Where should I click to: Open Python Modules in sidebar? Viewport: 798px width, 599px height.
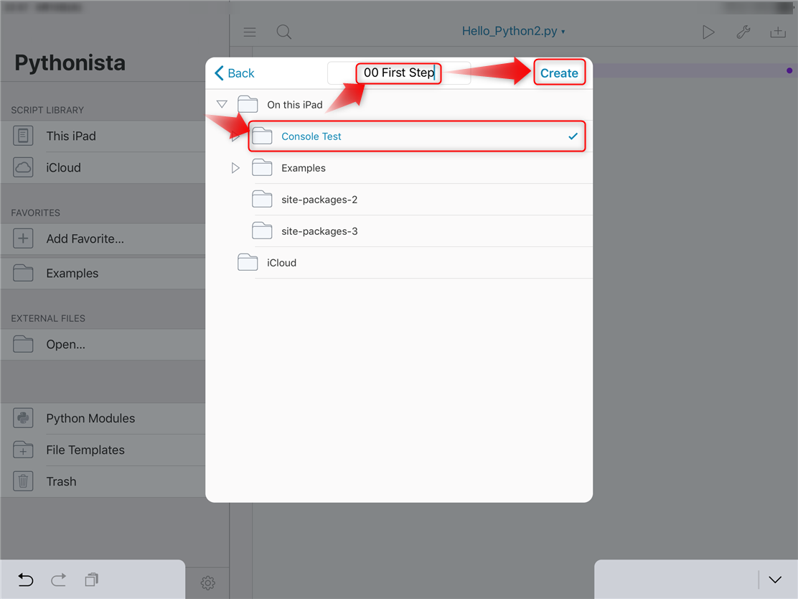(90, 419)
